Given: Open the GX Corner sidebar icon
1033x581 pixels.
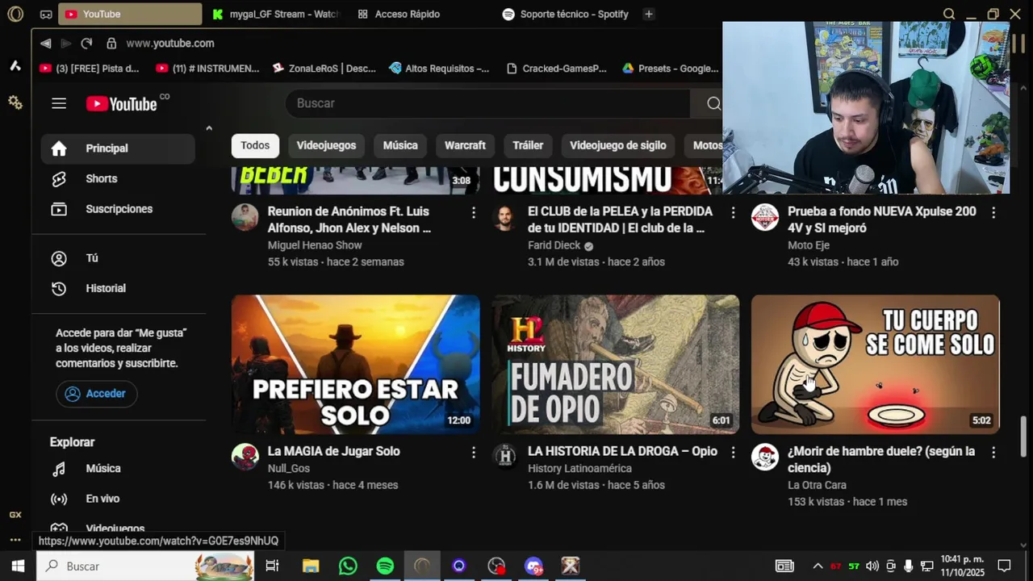Looking at the screenshot, I should tap(15, 515).
